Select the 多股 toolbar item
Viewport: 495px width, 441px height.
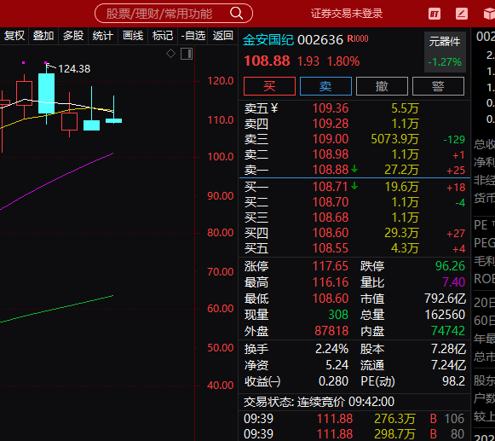pos(73,36)
